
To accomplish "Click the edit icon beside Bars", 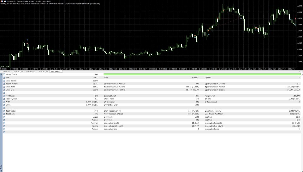I will click(4, 78).
